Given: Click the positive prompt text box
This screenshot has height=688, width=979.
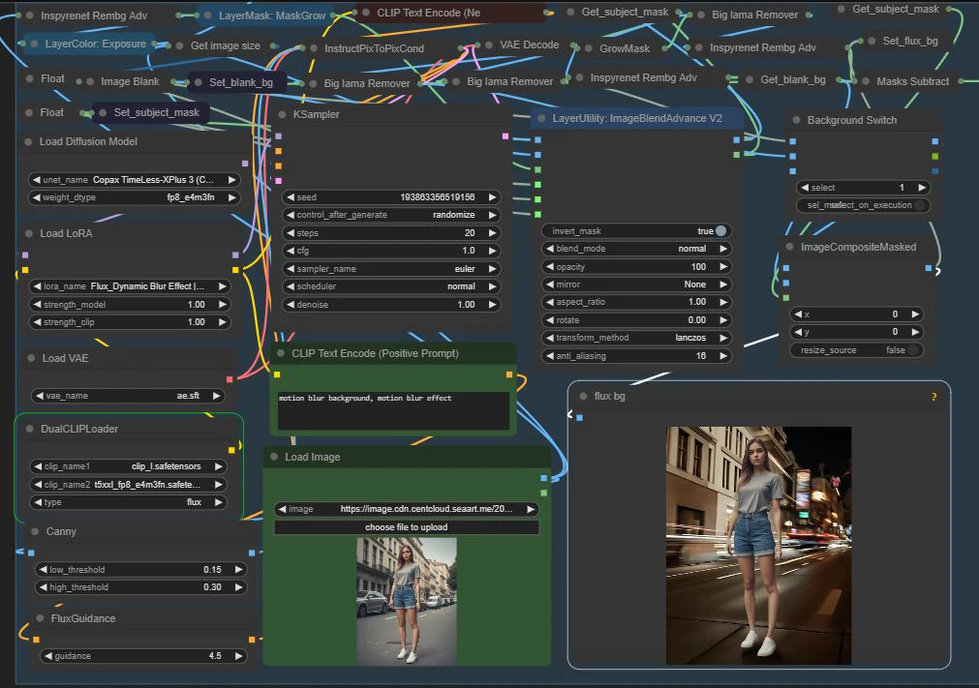Looking at the screenshot, I should coord(392,410).
